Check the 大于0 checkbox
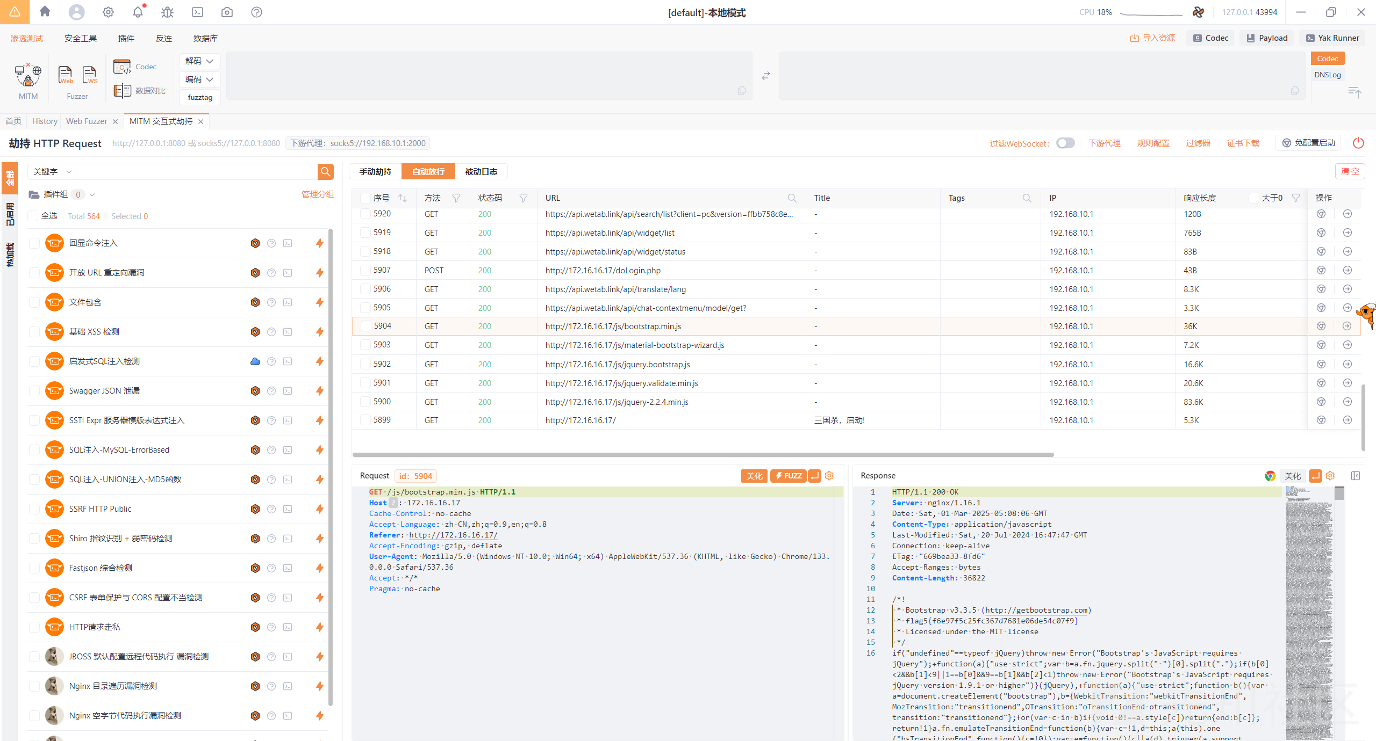This screenshot has width=1376, height=741. pos(1254,198)
